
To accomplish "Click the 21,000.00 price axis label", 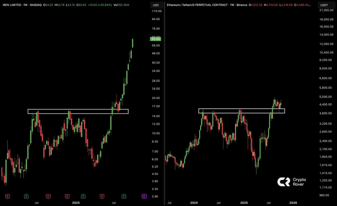I will [x=327, y=10].
